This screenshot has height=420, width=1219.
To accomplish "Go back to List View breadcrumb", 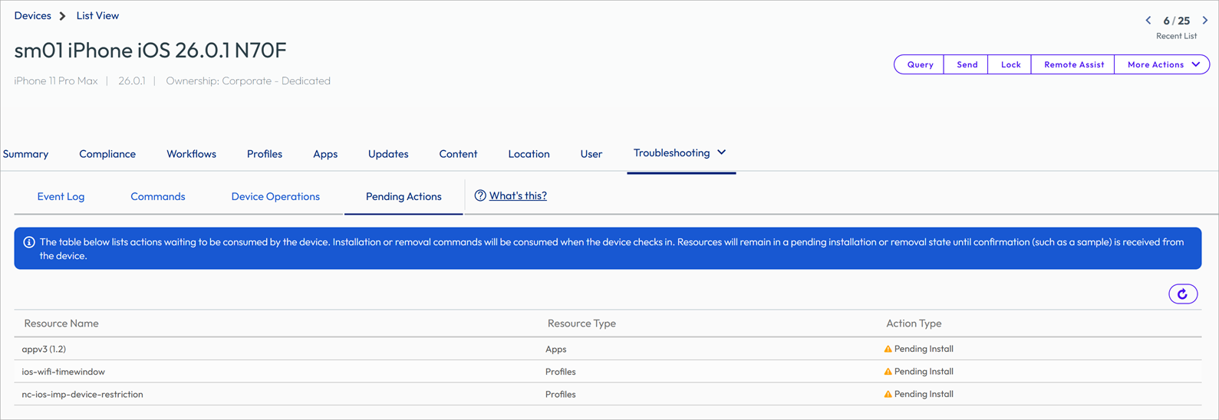I will pos(97,15).
